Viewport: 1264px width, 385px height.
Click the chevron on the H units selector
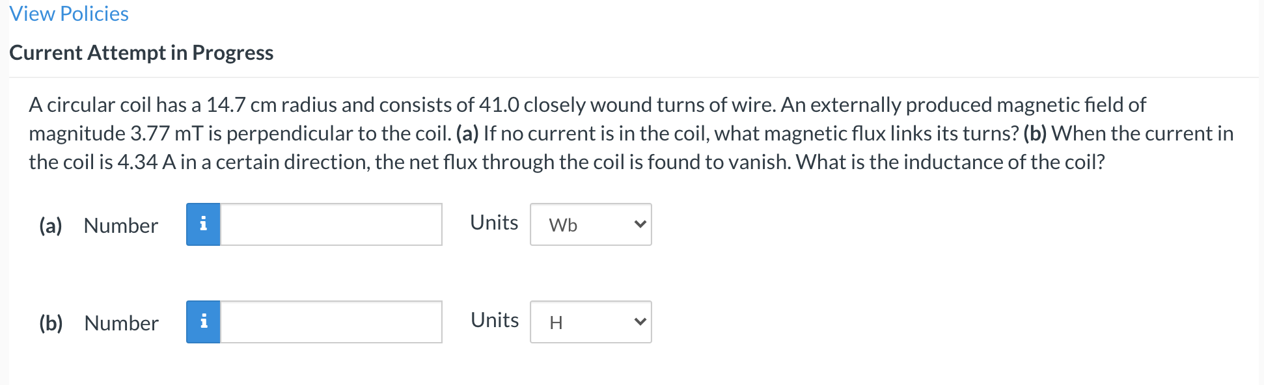pyautogui.click(x=639, y=321)
